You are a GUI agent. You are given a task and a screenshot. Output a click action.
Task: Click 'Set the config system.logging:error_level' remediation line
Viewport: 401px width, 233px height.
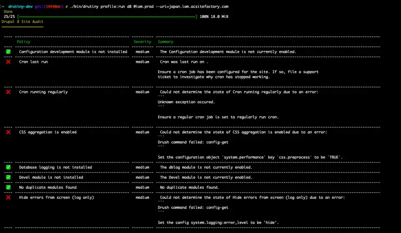pyautogui.click(x=218, y=223)
